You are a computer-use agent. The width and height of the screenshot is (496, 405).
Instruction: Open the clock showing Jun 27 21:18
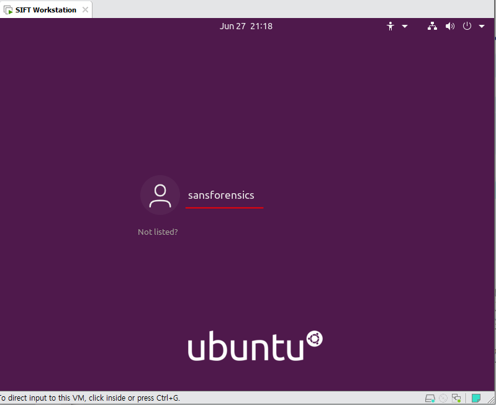pyautogui.click(x=246, y=26)
